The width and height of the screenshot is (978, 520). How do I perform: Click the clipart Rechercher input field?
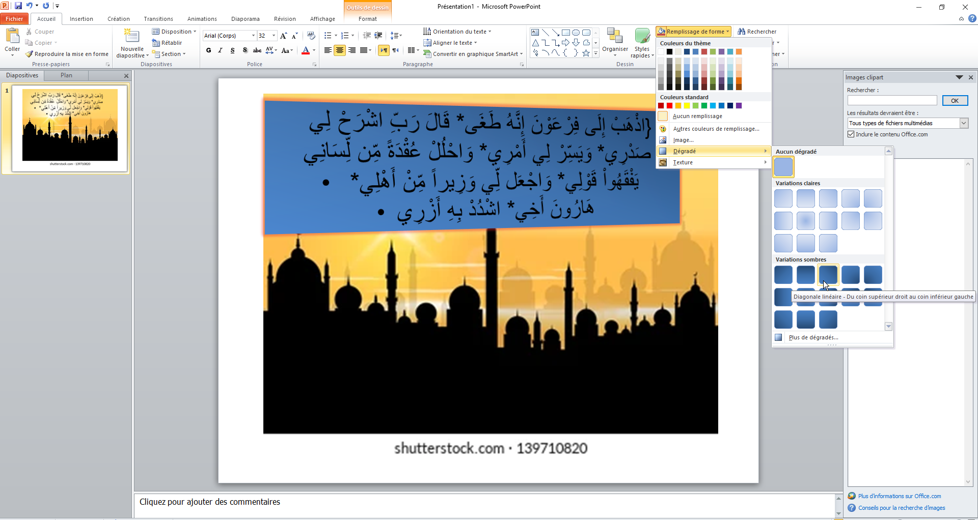coord(892,101)
